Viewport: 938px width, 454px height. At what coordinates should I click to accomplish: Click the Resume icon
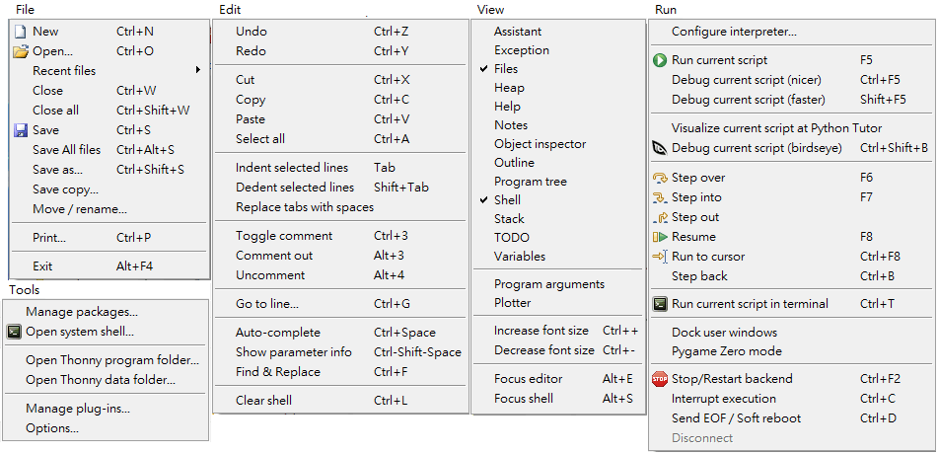point(660,237)
